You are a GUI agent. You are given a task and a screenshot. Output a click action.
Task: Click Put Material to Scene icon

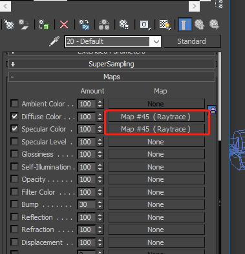[24, 24]
